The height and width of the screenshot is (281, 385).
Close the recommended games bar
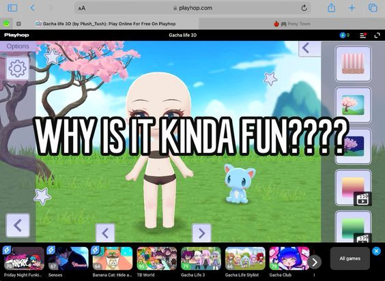(x=376, y=251)
